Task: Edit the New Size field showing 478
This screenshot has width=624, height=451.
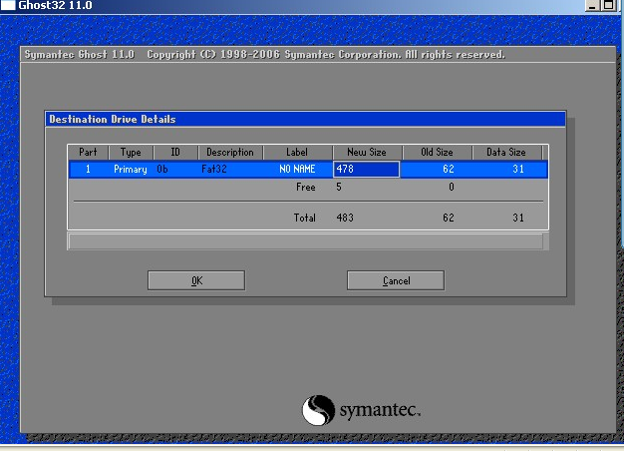Action: (366, 169)
